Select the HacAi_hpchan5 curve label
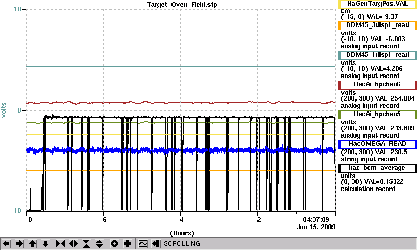 [x=377, y=115]
